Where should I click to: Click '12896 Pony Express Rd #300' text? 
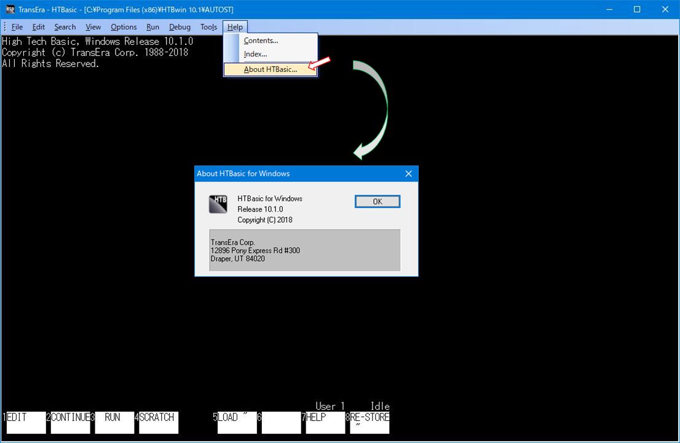tap(255, 250)
